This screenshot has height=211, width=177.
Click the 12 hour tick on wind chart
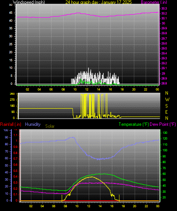click(87, 89)
